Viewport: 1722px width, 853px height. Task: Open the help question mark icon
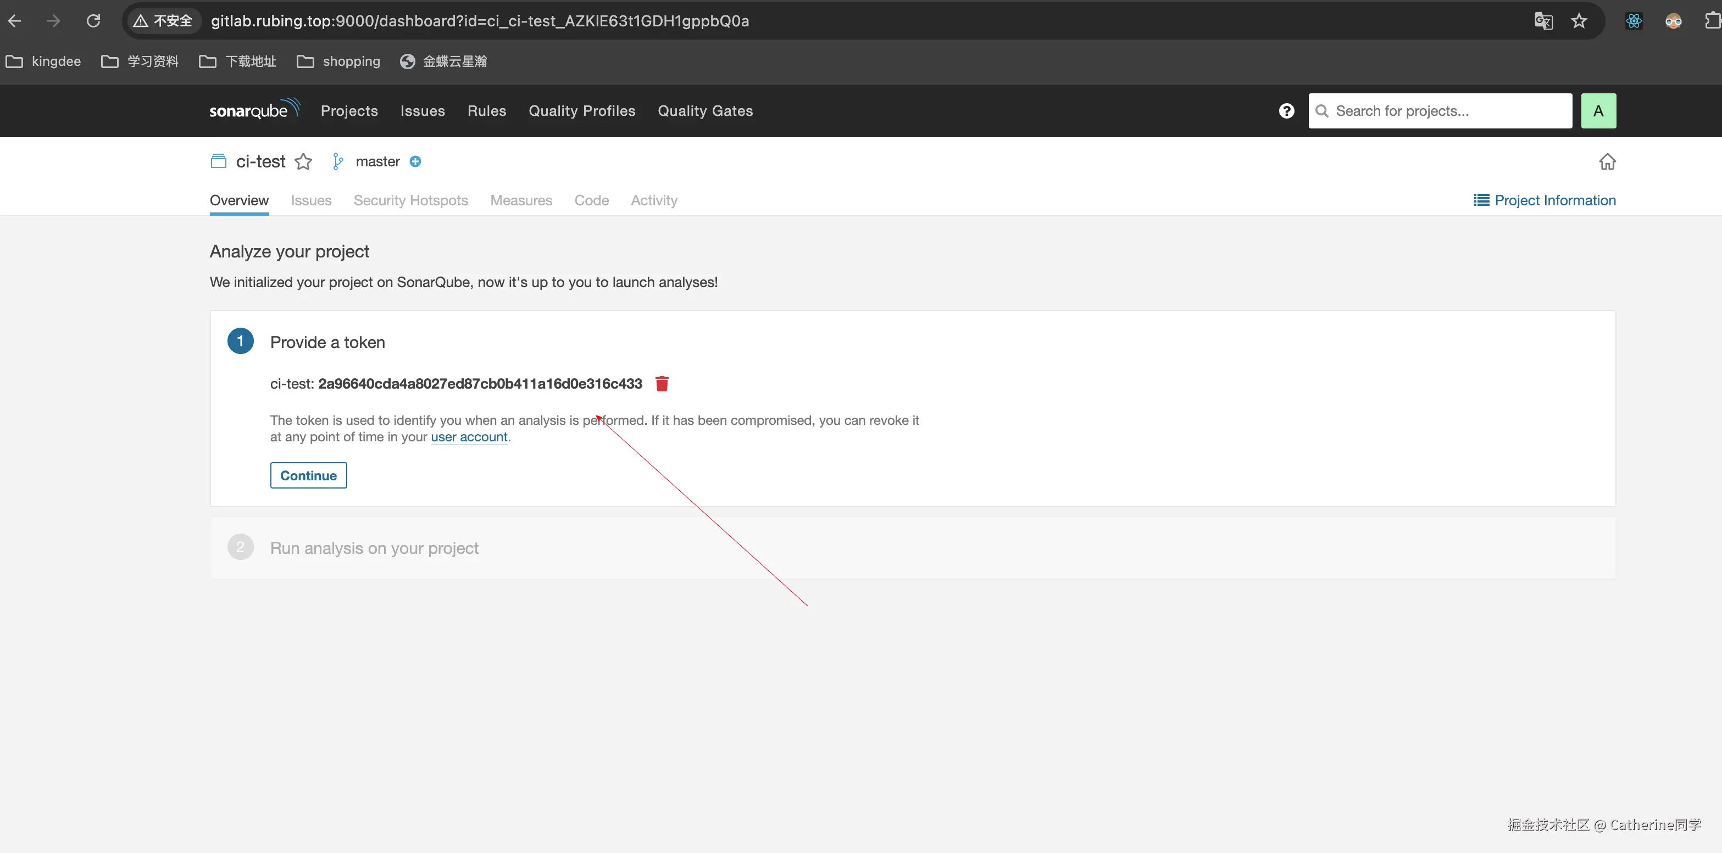point(1286,111)
